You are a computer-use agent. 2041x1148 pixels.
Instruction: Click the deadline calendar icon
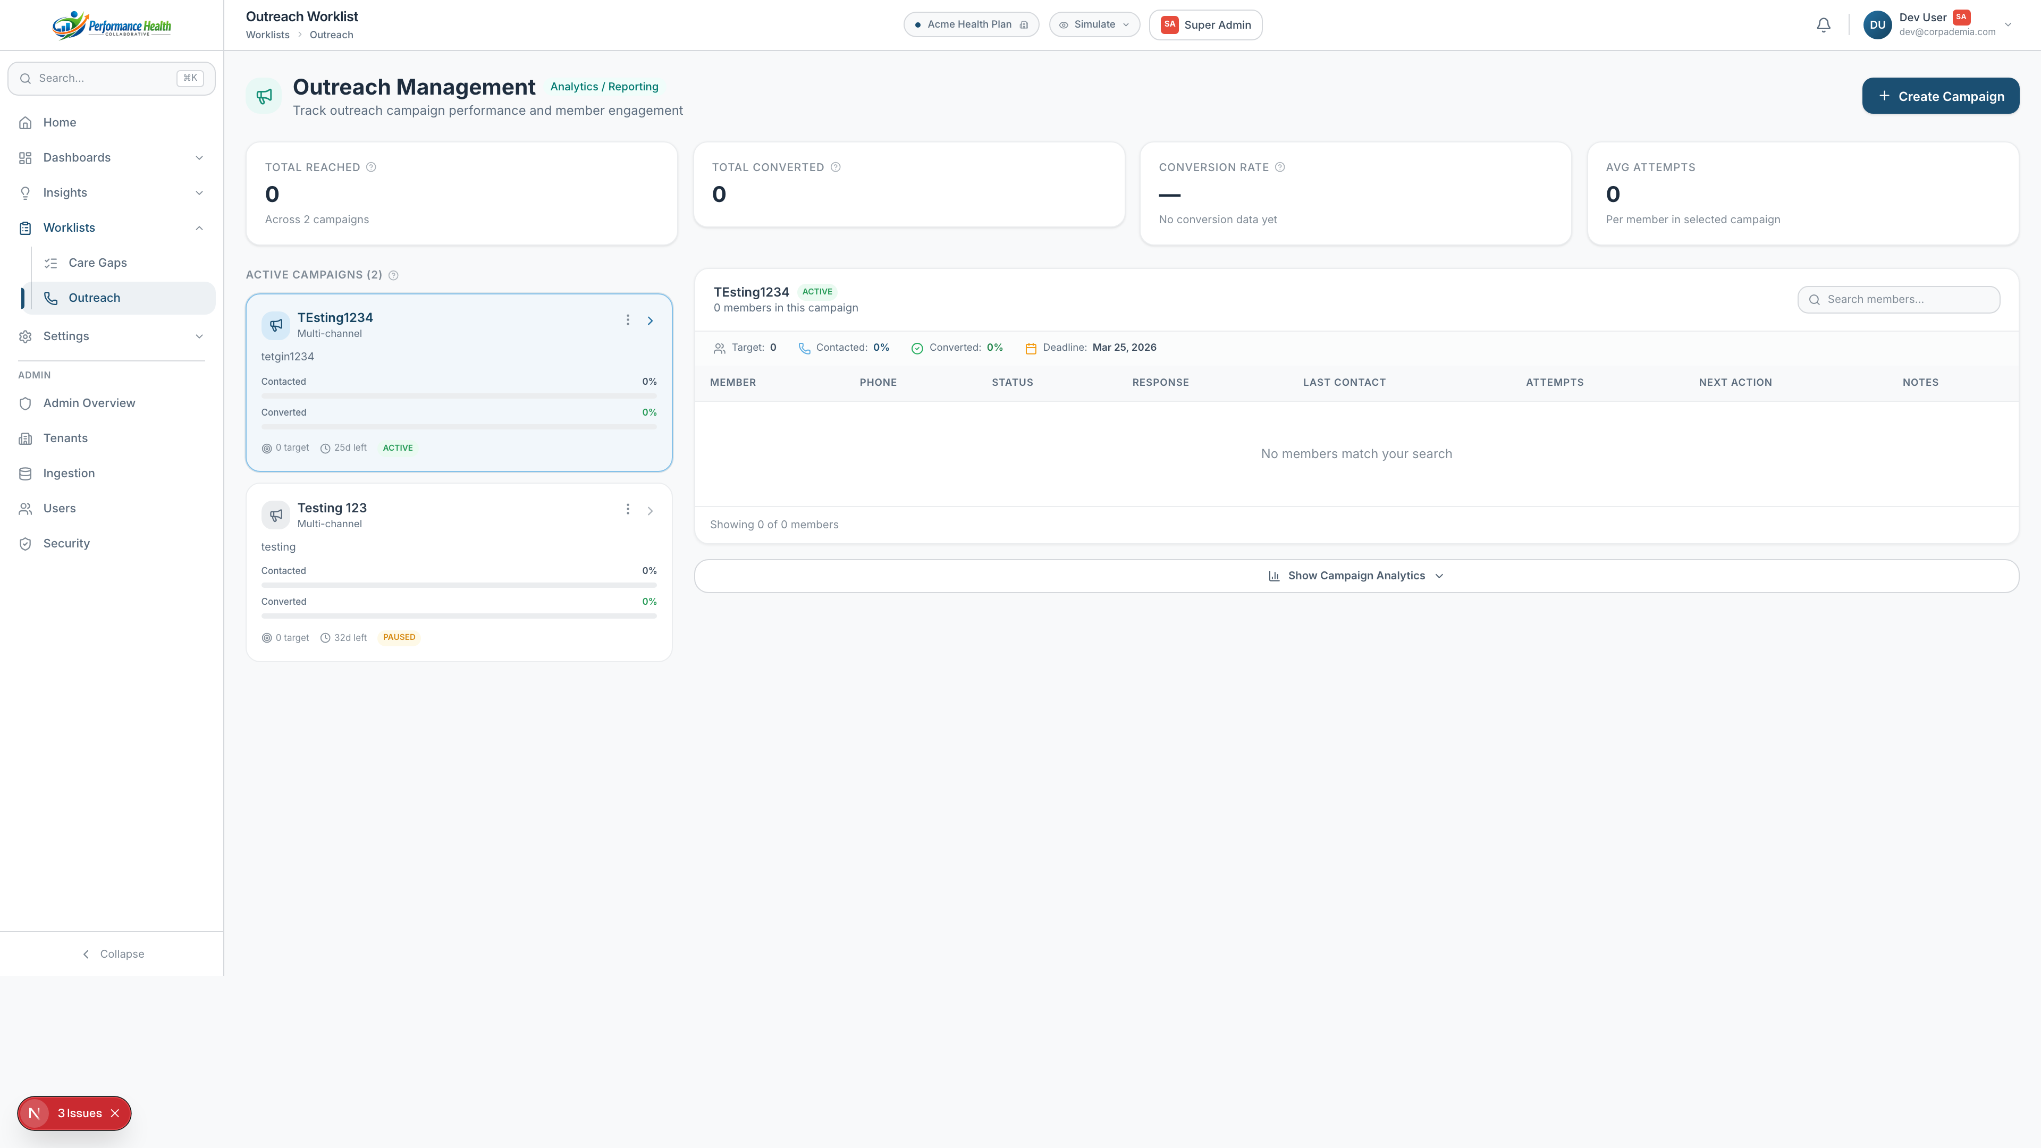tap(1031, 348)
